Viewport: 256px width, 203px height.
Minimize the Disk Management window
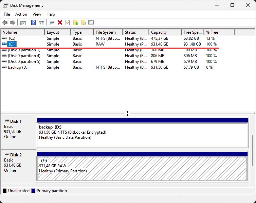[x=217, y=5]
